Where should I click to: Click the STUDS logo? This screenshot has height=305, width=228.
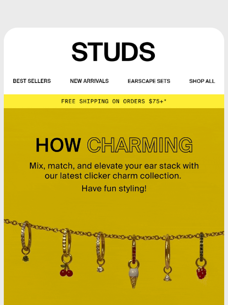(x=114, y=52)
